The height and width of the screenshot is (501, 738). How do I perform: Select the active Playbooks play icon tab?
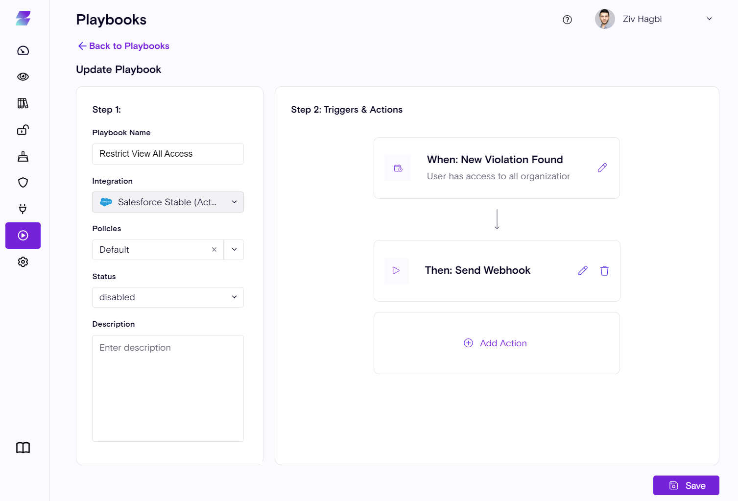23,236
